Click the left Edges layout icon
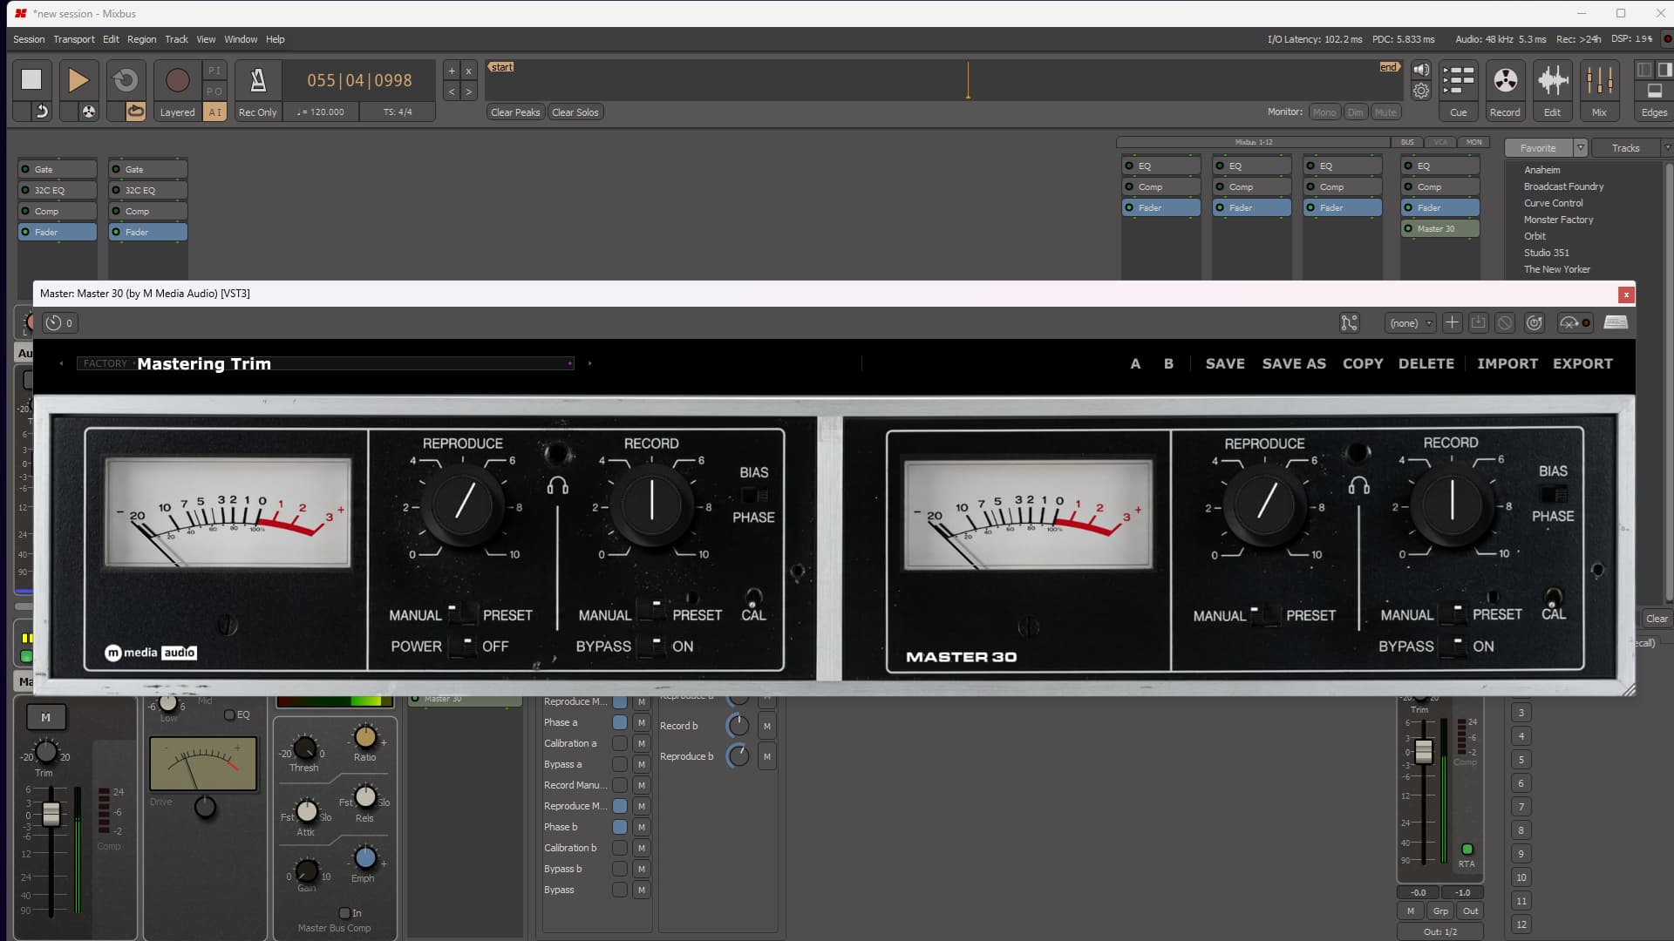 pyautogui.click(x=1644, y=70)
